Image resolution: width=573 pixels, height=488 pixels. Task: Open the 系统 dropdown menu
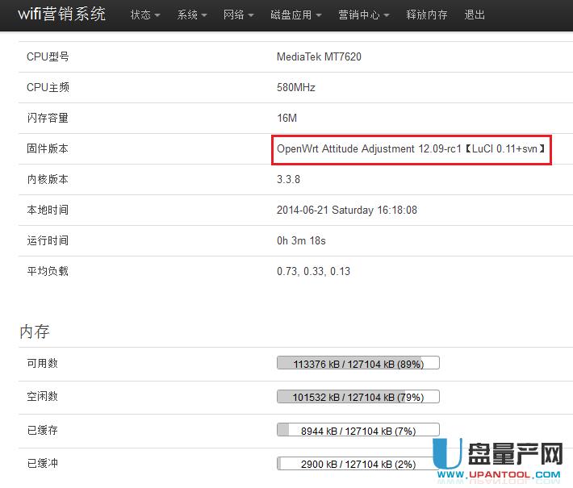click(x=192, y=15)
